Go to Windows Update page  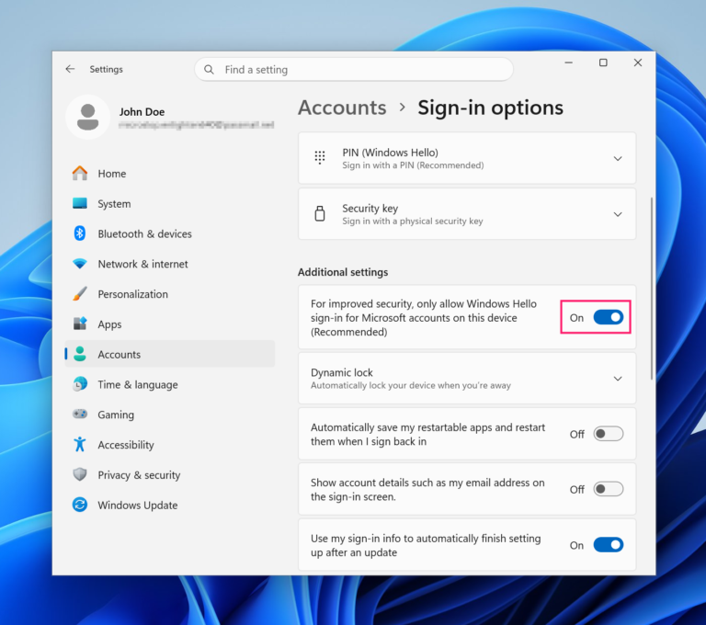(x=170, y=506)
